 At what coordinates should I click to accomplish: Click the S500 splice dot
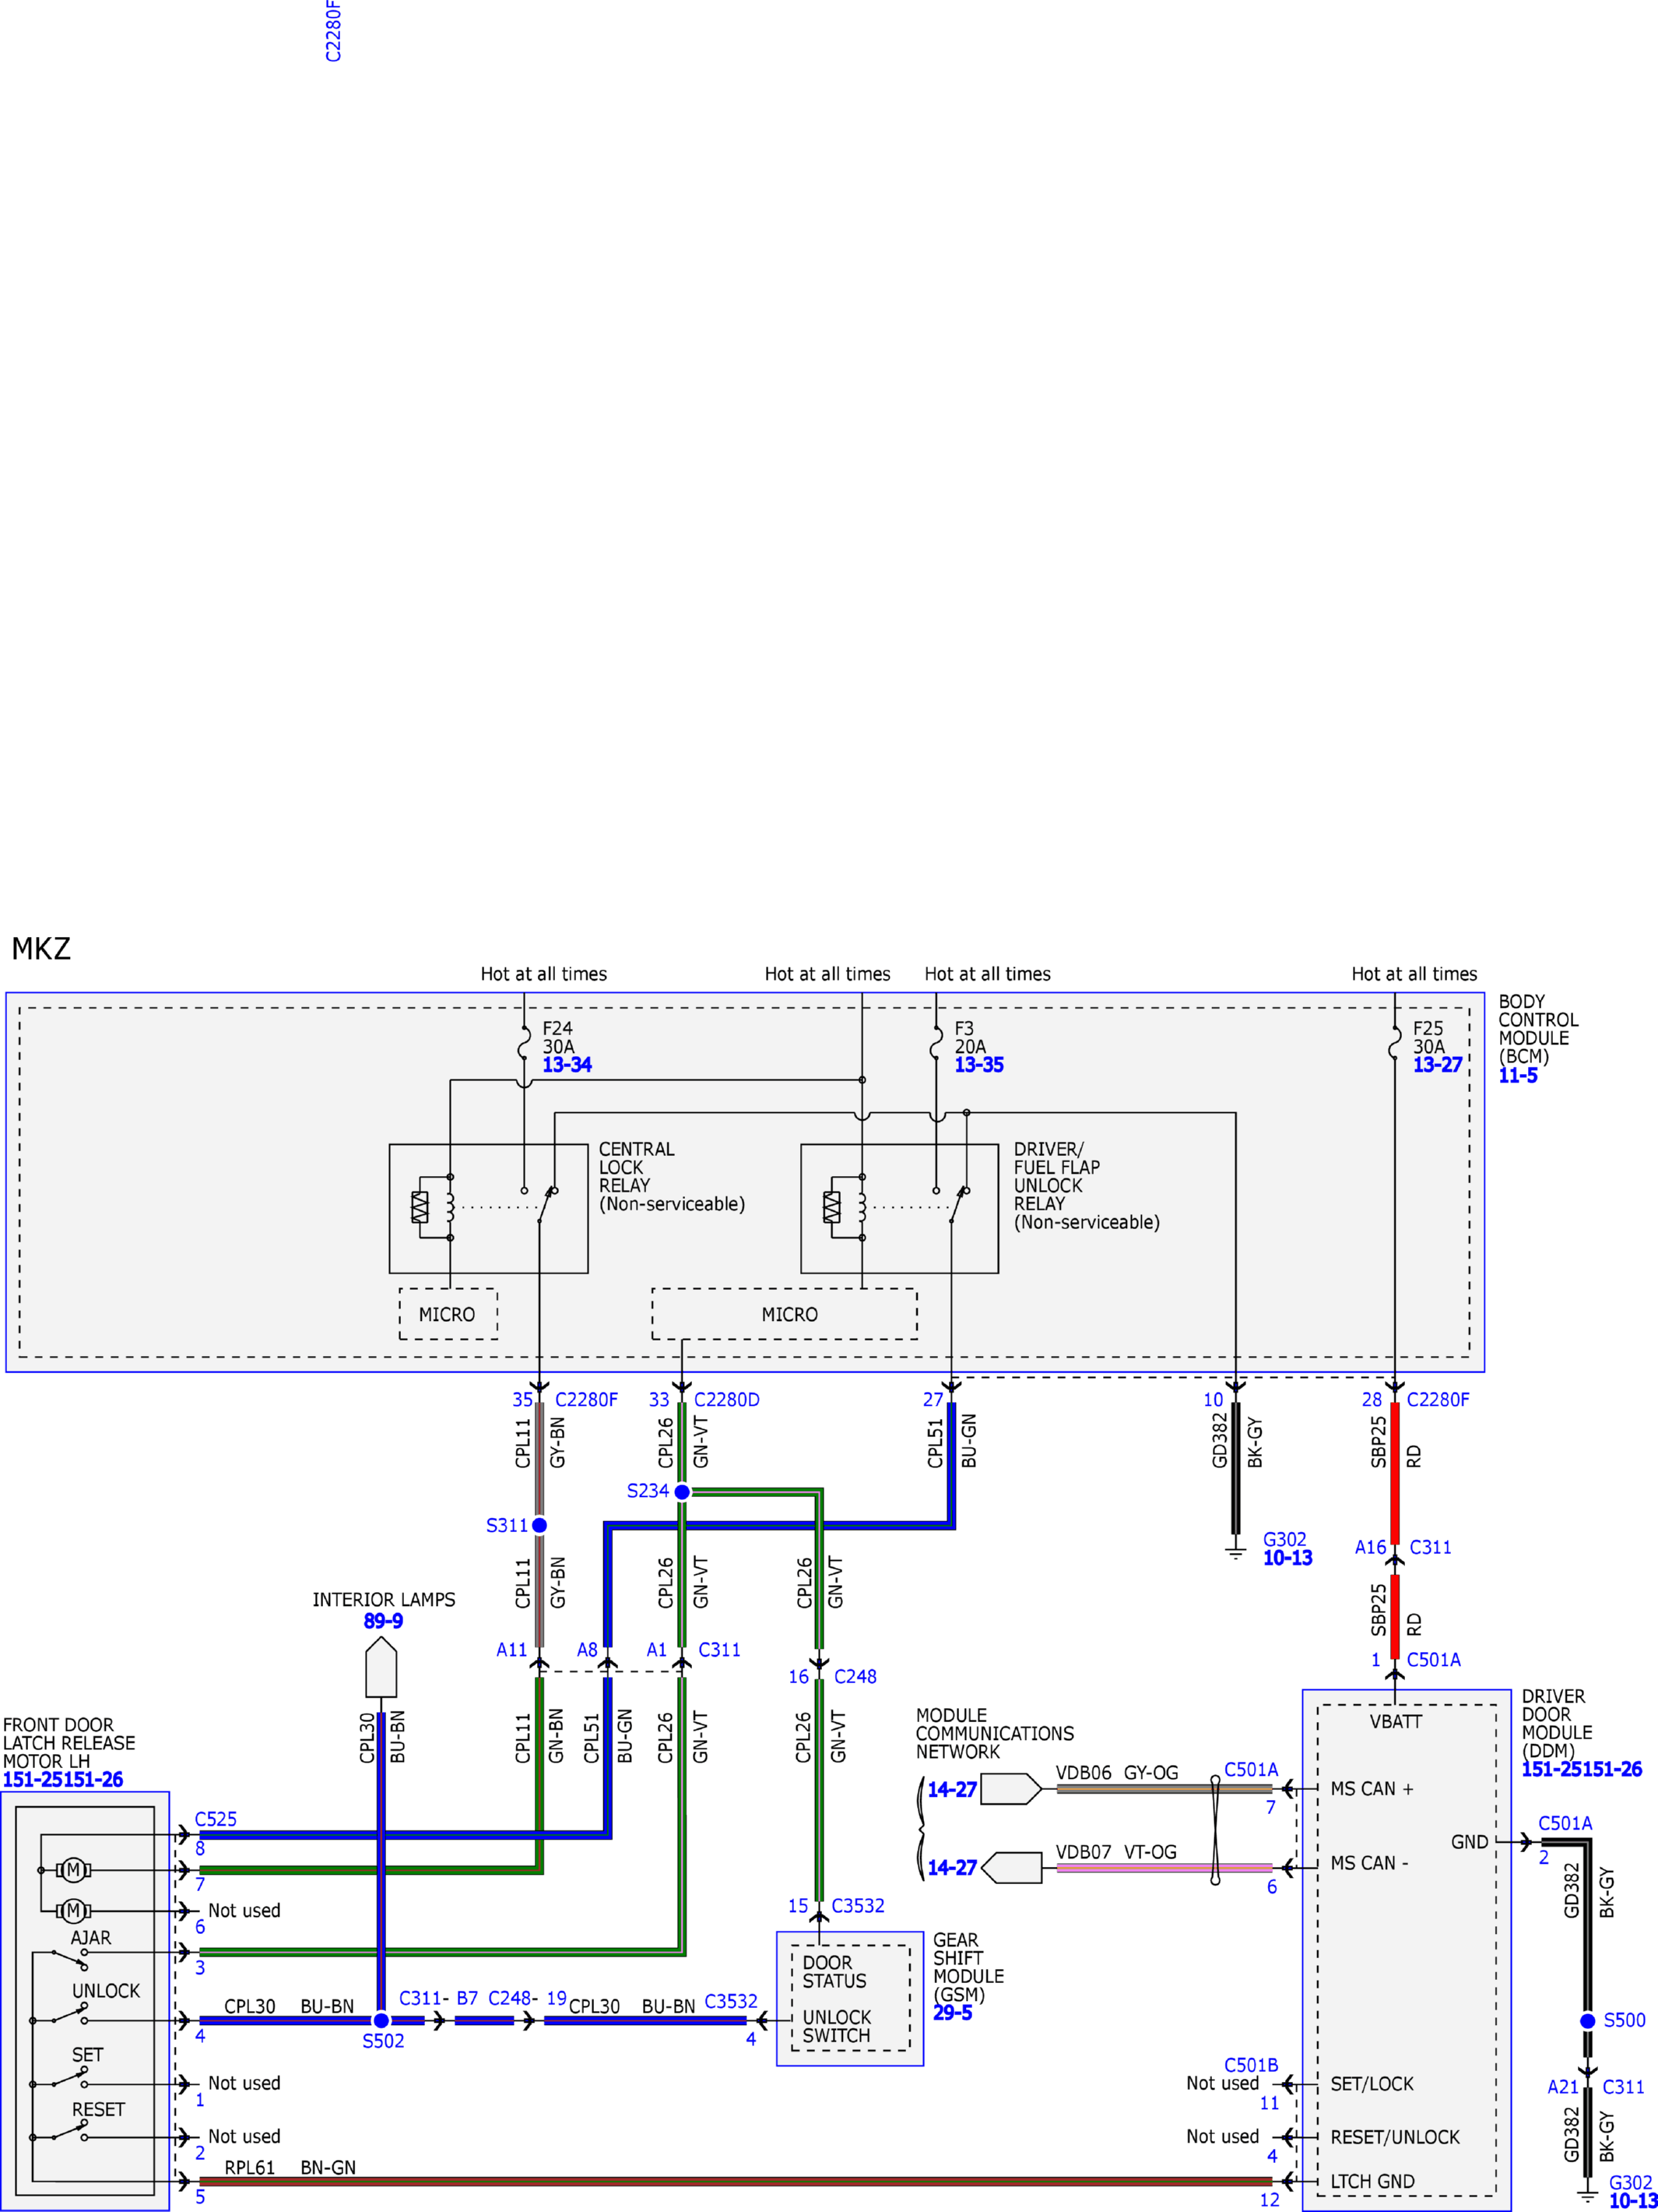pos(1587,2021)
